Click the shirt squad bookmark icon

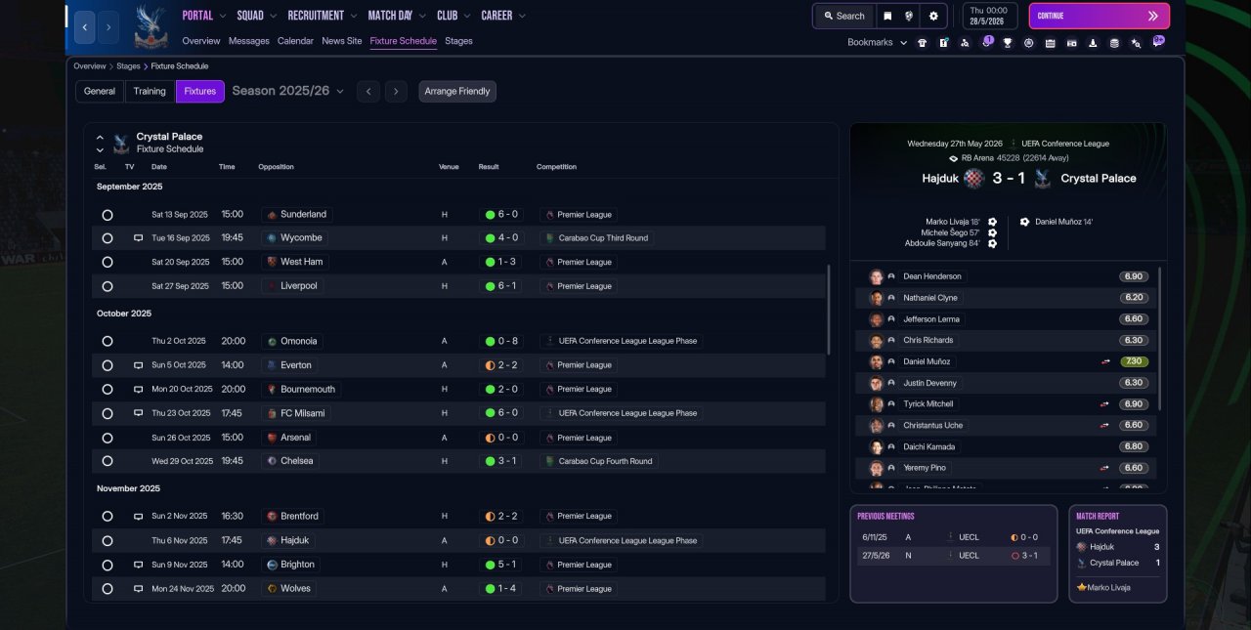click(922, 43)
